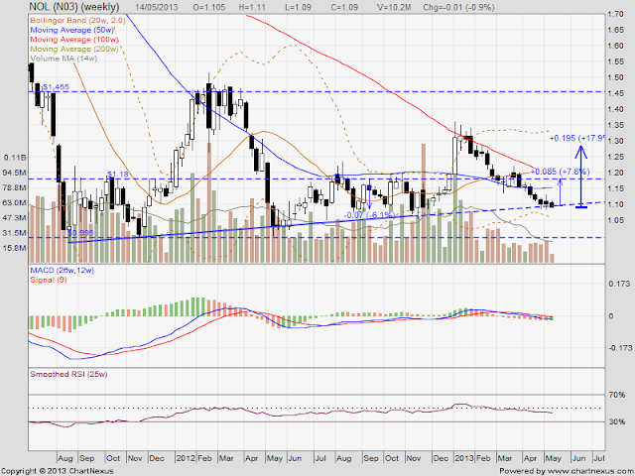Click the 2013 year marker on time axis

pos(464,458)
